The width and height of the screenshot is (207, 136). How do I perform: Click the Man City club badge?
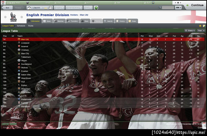click(x=19, y=53)
